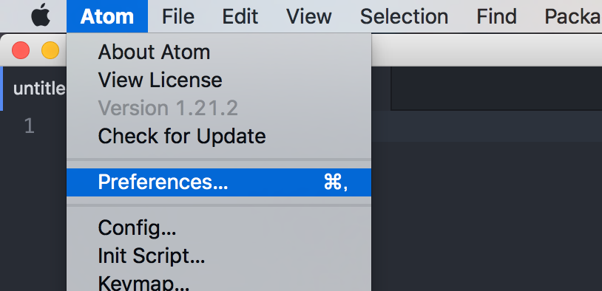Open the Selection menu
Screen dimensions: 602x291
(x=405, y=16)
